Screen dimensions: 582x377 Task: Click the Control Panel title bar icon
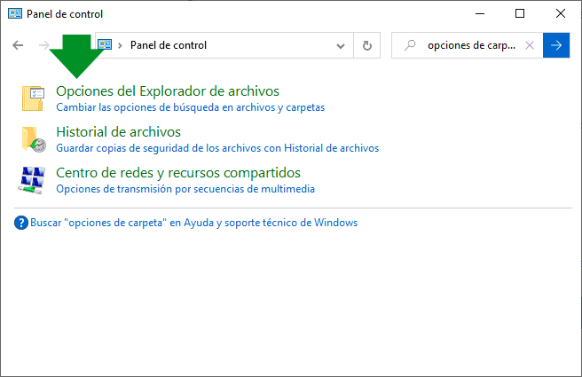(14, 14)
